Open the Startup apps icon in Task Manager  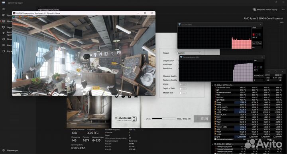(x=4, y=33)
